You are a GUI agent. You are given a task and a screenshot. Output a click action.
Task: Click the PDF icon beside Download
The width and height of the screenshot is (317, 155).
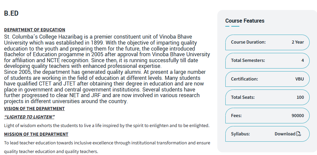coord(299,134)
